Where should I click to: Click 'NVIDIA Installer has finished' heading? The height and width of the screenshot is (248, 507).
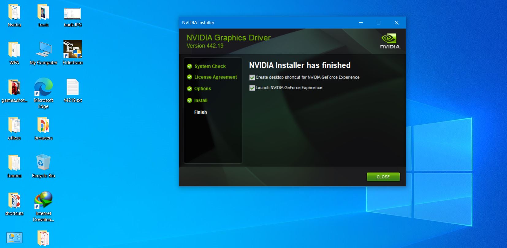coord(300,65)
